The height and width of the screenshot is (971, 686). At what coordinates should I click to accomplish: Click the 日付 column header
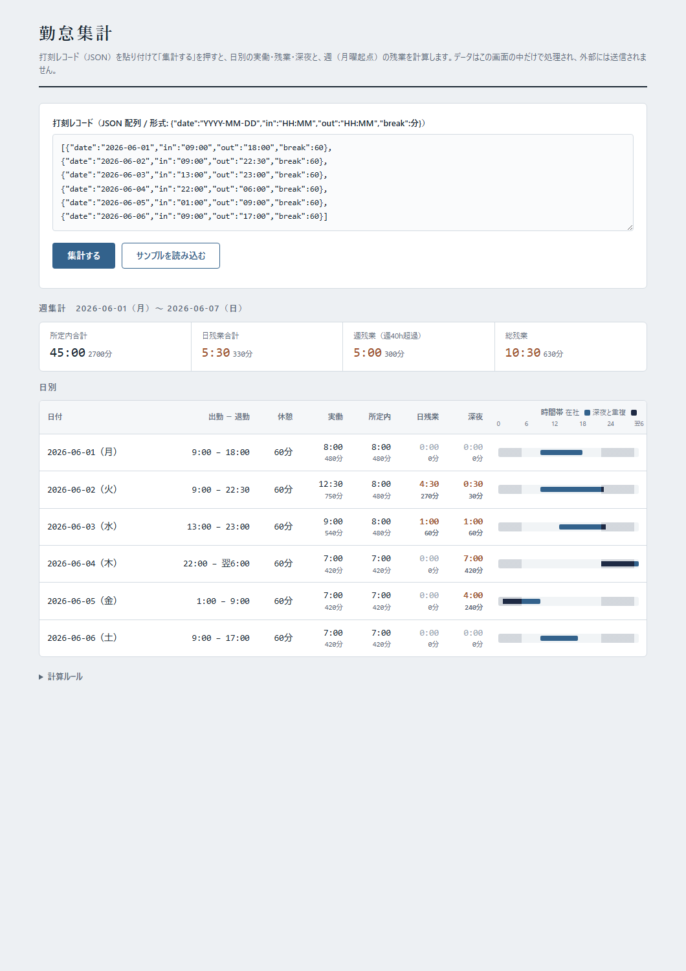coord(55,417)
